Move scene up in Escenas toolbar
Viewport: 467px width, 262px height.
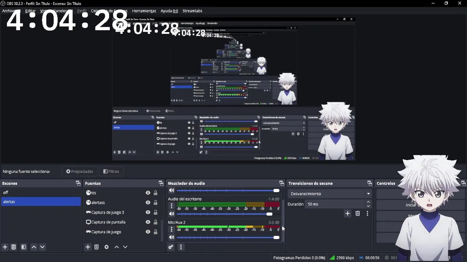pos(34,247)
